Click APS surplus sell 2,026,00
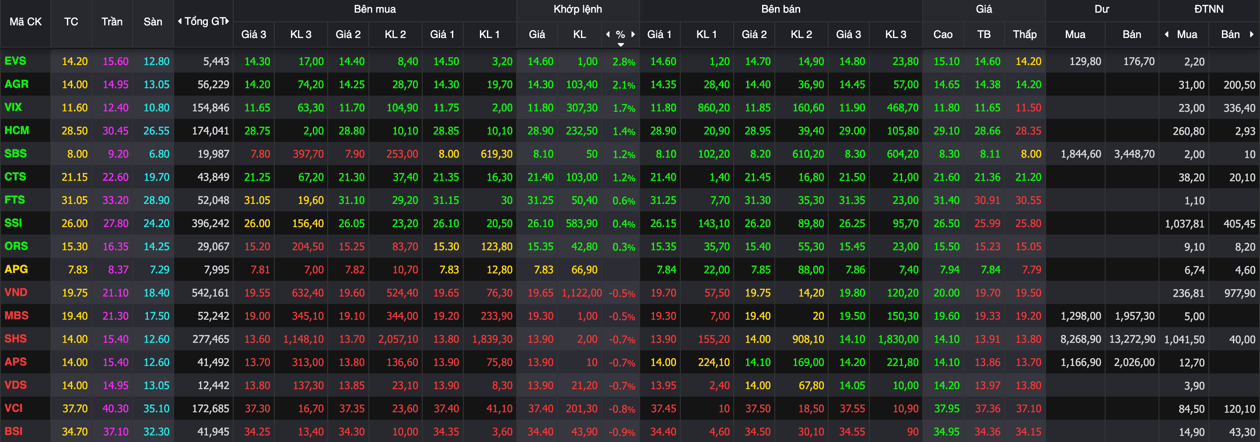 1134,363
